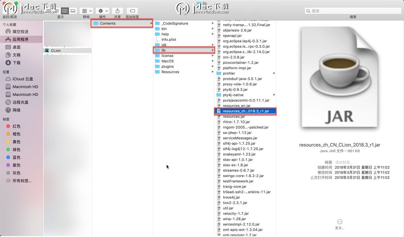Expand the MacOS folder arrow
Image resolution: width=404 pixels, height=237 pixels.
[212, 61]
